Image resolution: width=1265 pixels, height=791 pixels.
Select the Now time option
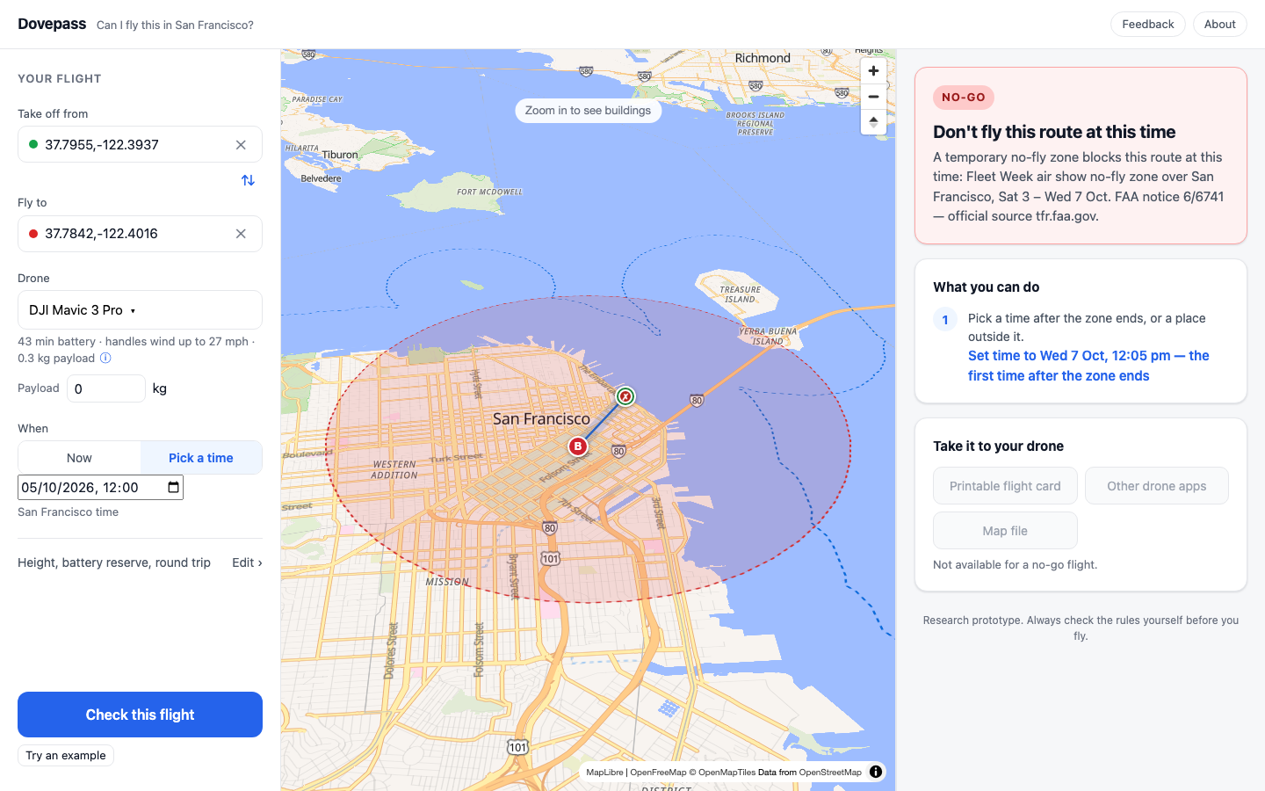[79, 458]
